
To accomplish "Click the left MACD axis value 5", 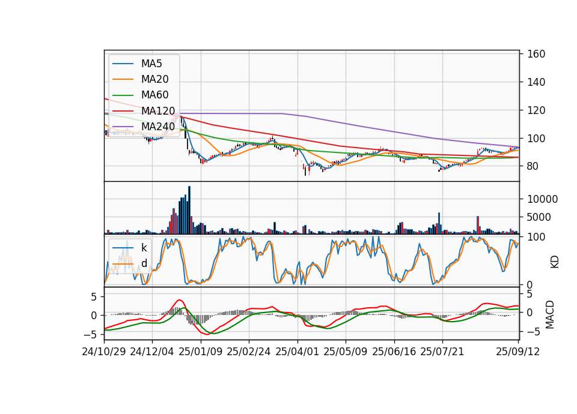I will 94,297.
